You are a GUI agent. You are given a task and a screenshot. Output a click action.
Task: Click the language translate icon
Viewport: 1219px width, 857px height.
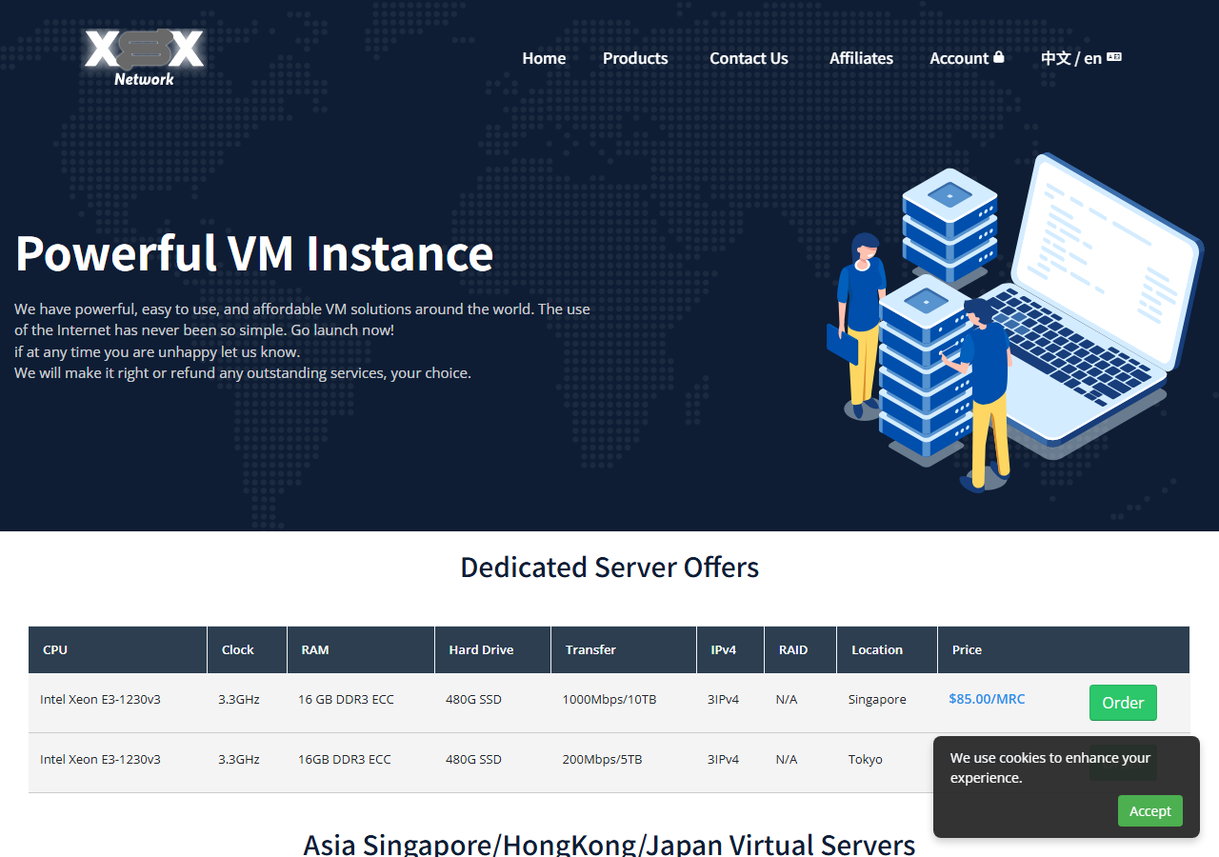(1114, 57)
